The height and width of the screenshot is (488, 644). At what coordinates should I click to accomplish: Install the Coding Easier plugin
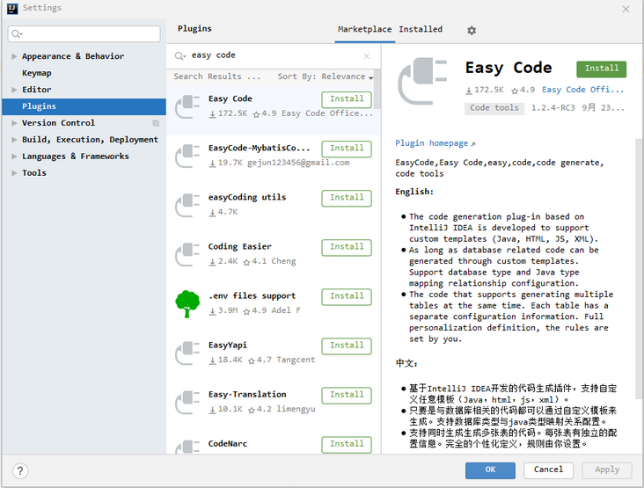point(347,247)
